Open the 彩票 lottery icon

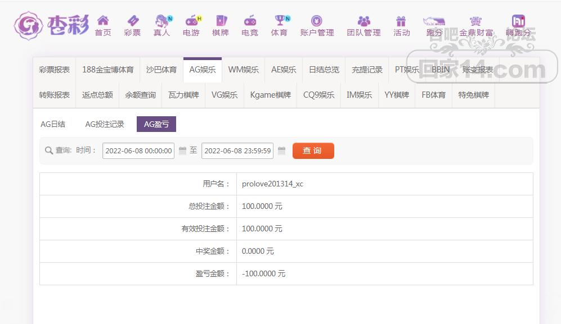[x=132, y=21]
